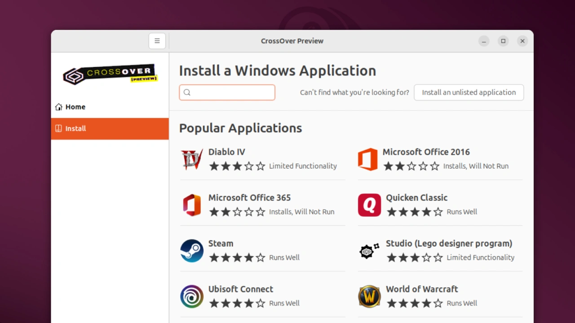
Task: Click the Microsoft Office 2016 icon
Action: click(x=368, y=159)
